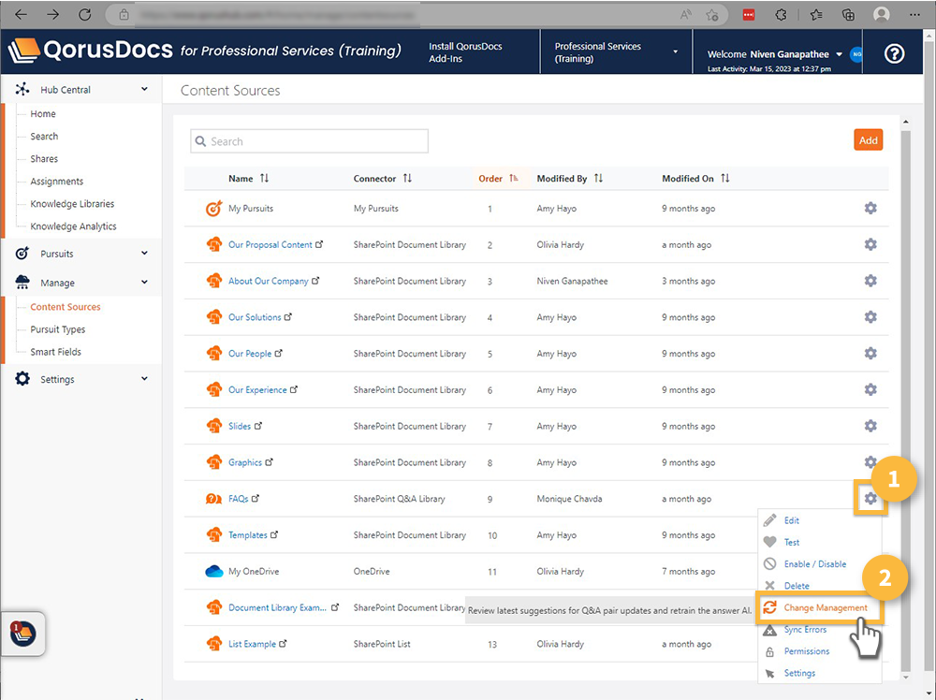Image resolution: width=936 pixels, height=700 pixels.
Task: Open the Document Library Exam... link
Action: [277, 607]
